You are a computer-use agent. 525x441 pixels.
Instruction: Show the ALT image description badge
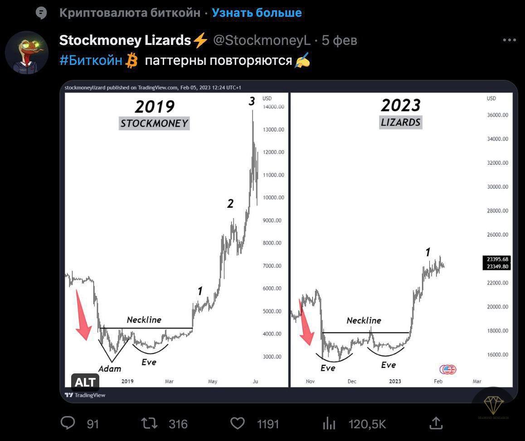85,382
